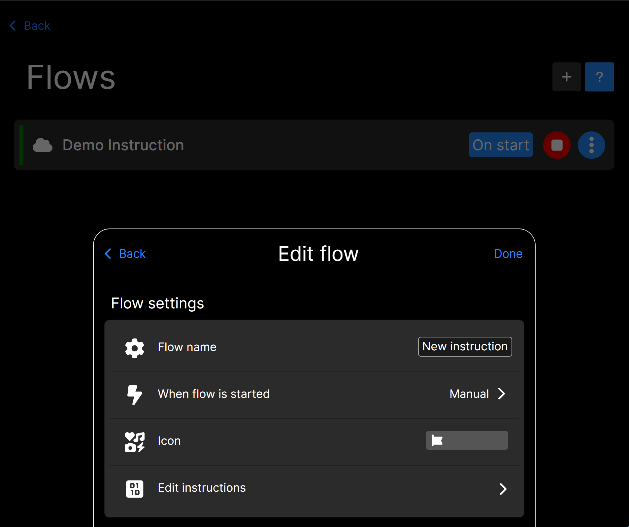
Task: Click the Icon row symbols icon
Action: [x=135, y=442]
